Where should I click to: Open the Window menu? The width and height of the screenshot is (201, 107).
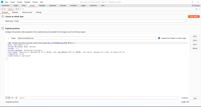click(x=35, y=2)
